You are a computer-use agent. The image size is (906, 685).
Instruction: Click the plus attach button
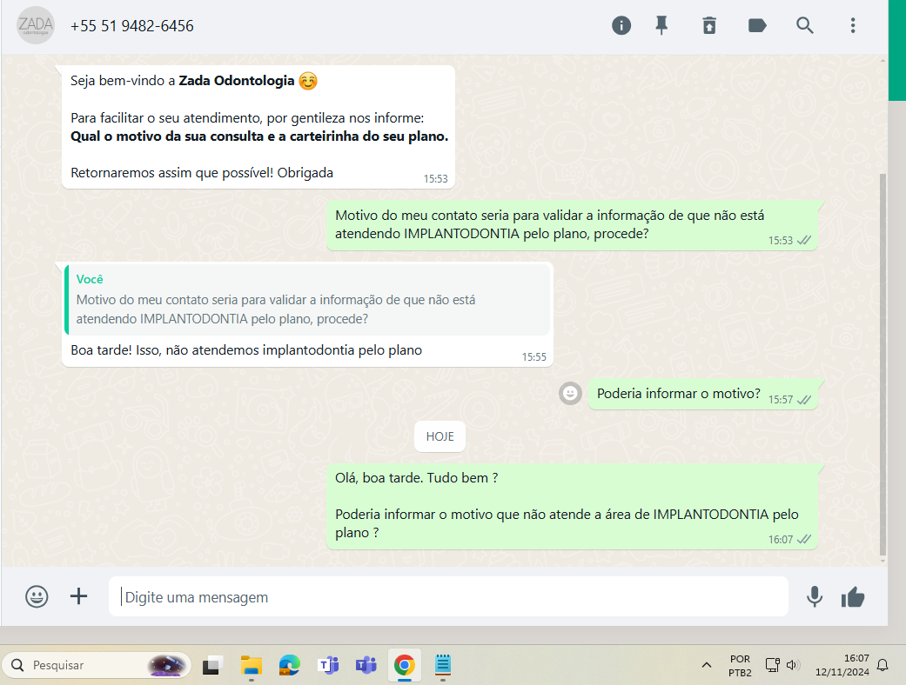(78, 596)
